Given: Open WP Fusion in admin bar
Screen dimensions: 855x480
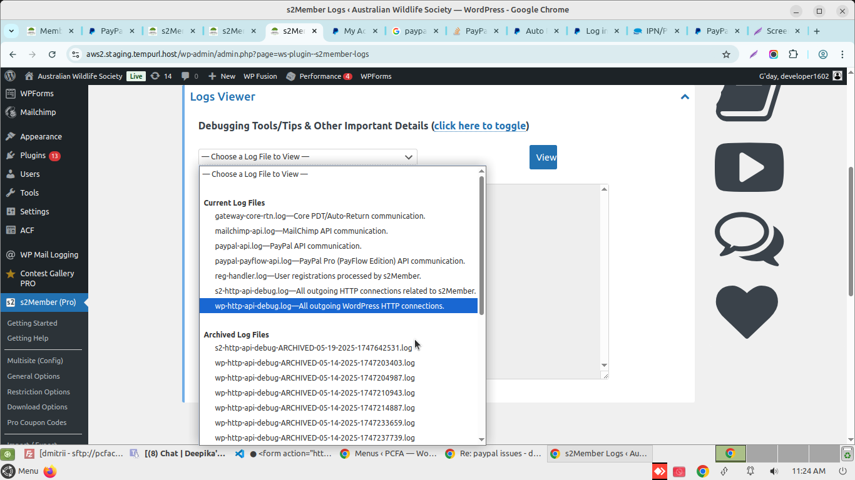Looking at the screenshot, I should tap(260, 76).
